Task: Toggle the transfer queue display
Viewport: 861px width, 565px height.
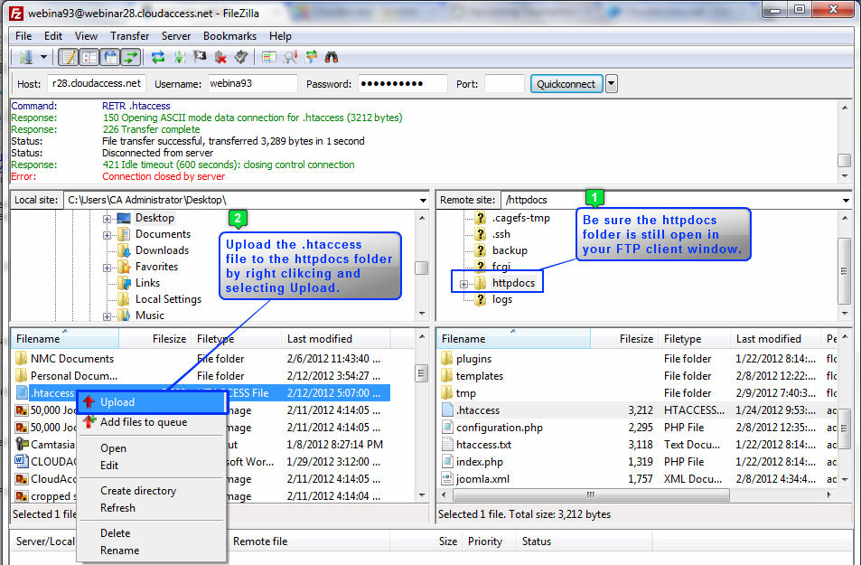Action: point(131,57)
